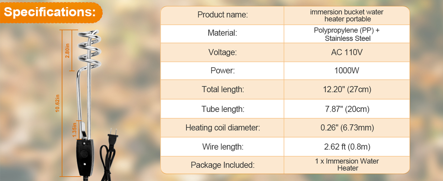Image resolution: width=443 pixels, height=181 pixels.
Task: Click the 2.62 ft (0.8m) value
Action: [x=347, y=147]
